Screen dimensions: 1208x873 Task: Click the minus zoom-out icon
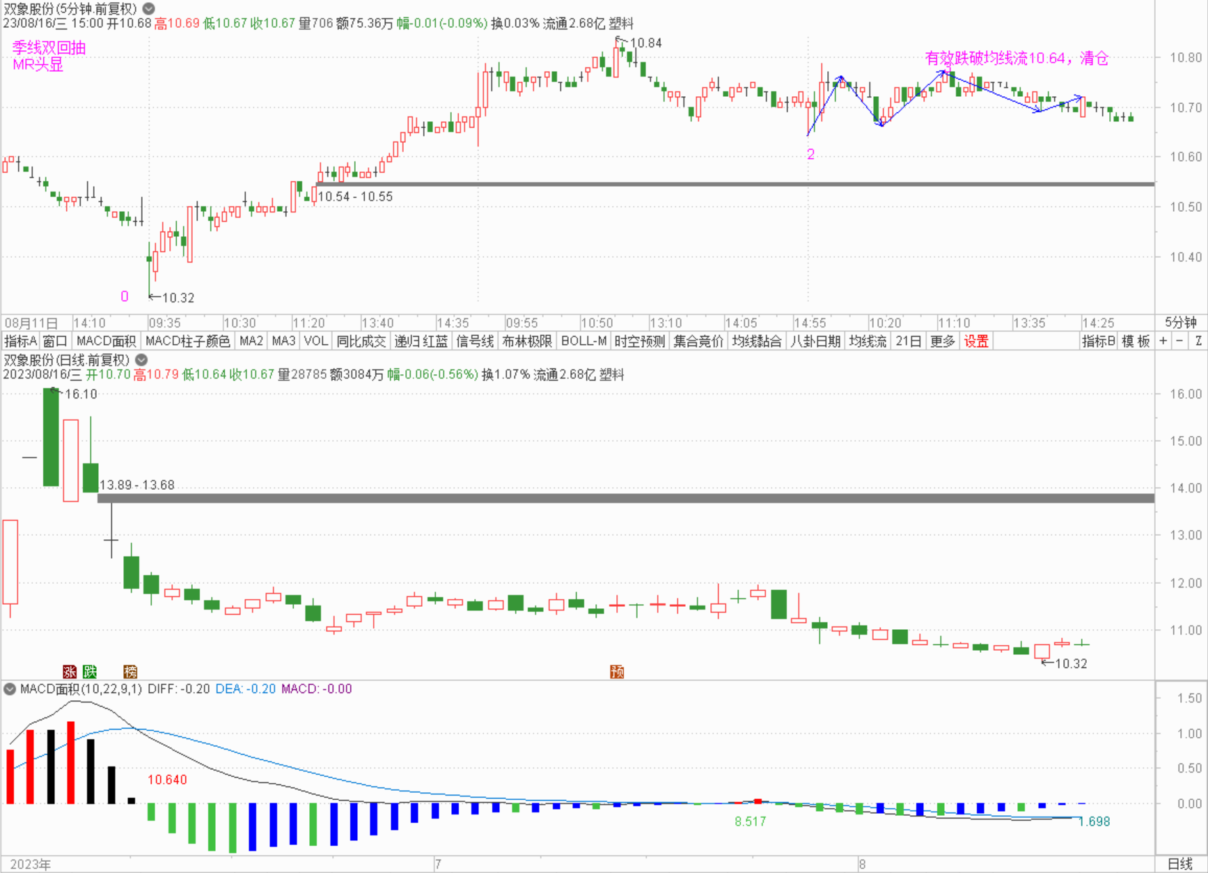pyautogui.click(x=1179, y=341)
